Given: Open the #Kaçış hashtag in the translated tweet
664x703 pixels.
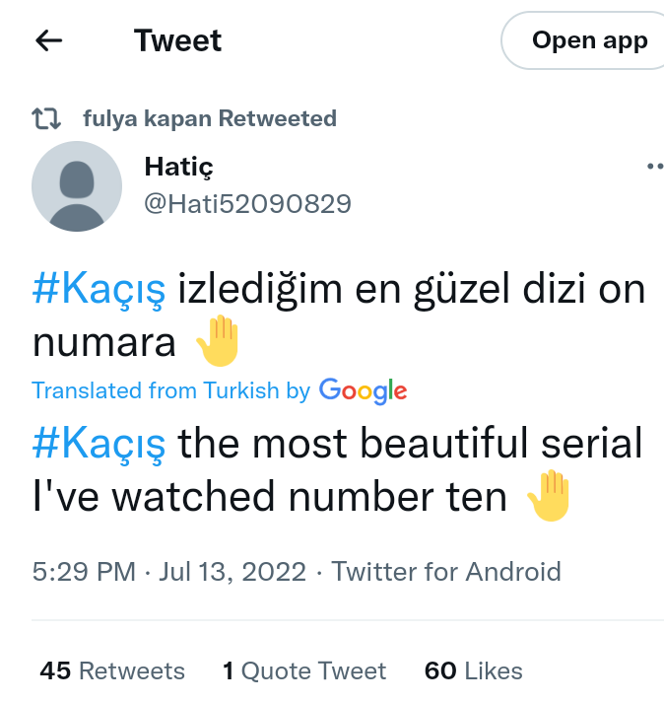Looking at the screenshot, I should click(99, 445).
